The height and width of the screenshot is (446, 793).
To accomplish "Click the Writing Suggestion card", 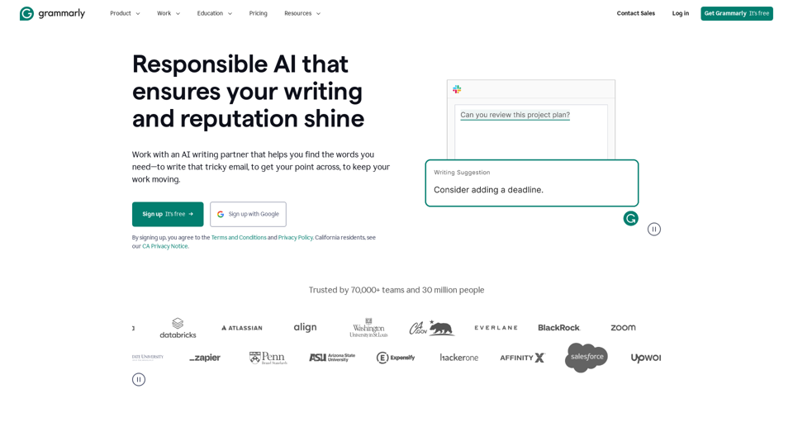I will pyautogui.click(x=531, y=183).
